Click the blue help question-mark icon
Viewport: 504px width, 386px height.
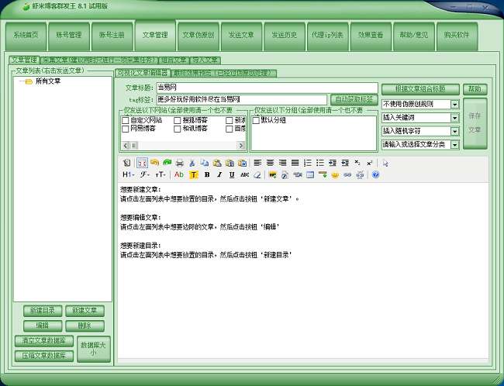375,175
